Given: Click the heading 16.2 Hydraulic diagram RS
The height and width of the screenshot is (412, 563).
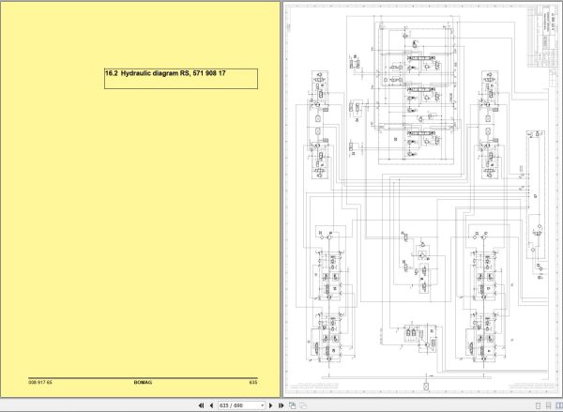Looking at the screenshot, I should [x=165, y=73].
